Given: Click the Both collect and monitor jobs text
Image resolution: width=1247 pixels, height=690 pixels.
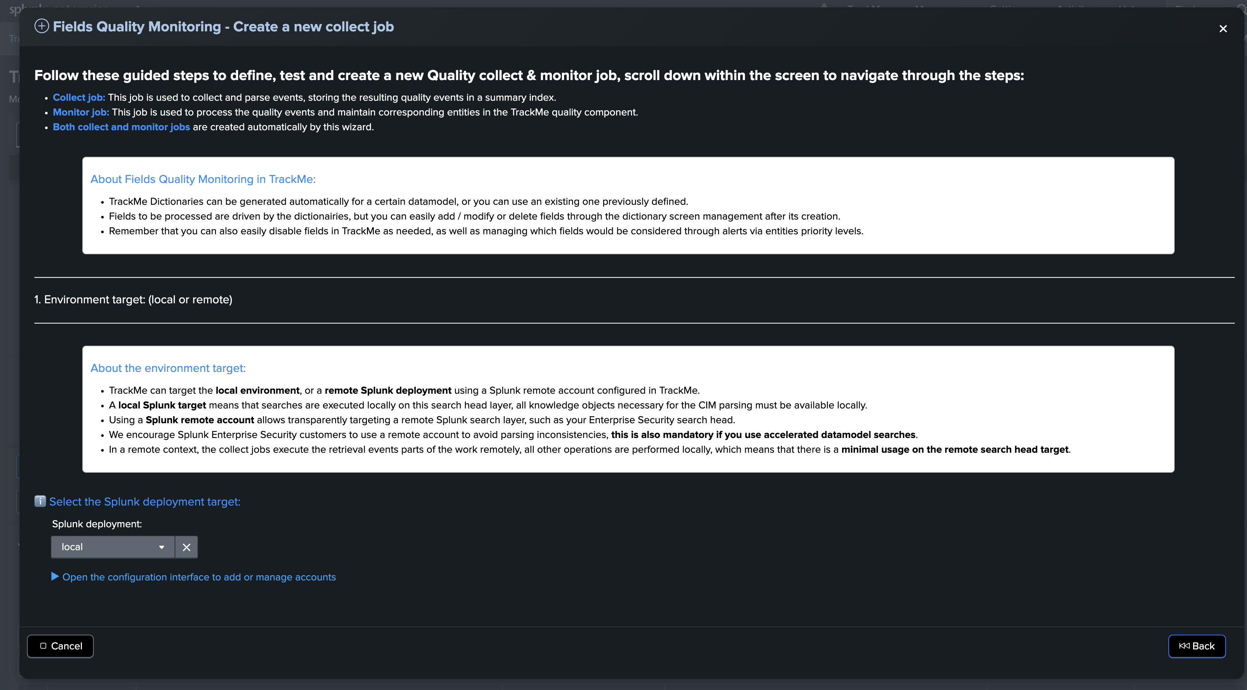Looking at the screenshot, I should point(121,127).
